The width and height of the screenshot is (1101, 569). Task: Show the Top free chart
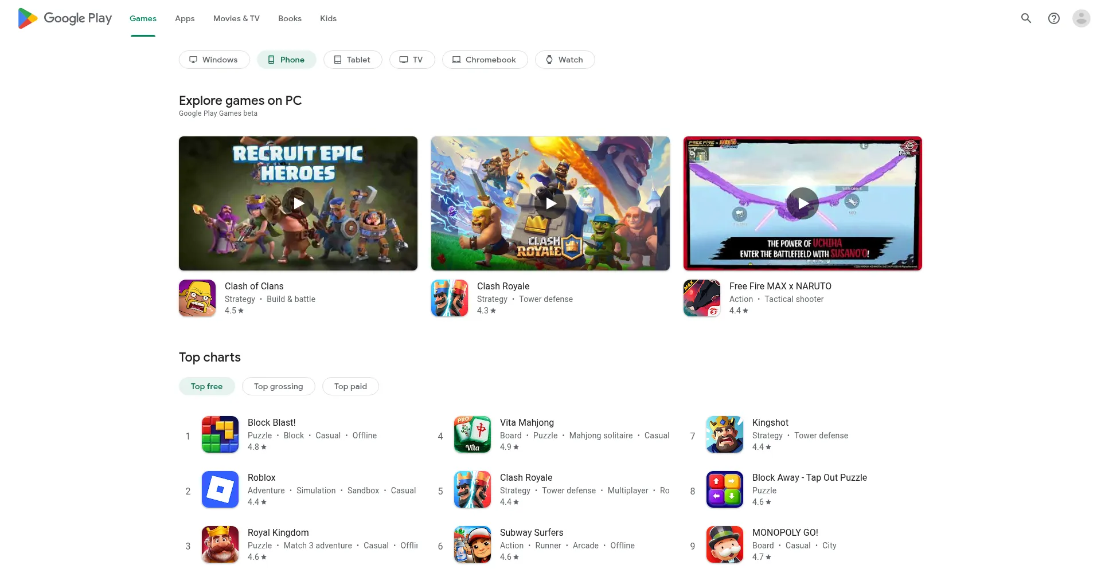click(206, 386)
